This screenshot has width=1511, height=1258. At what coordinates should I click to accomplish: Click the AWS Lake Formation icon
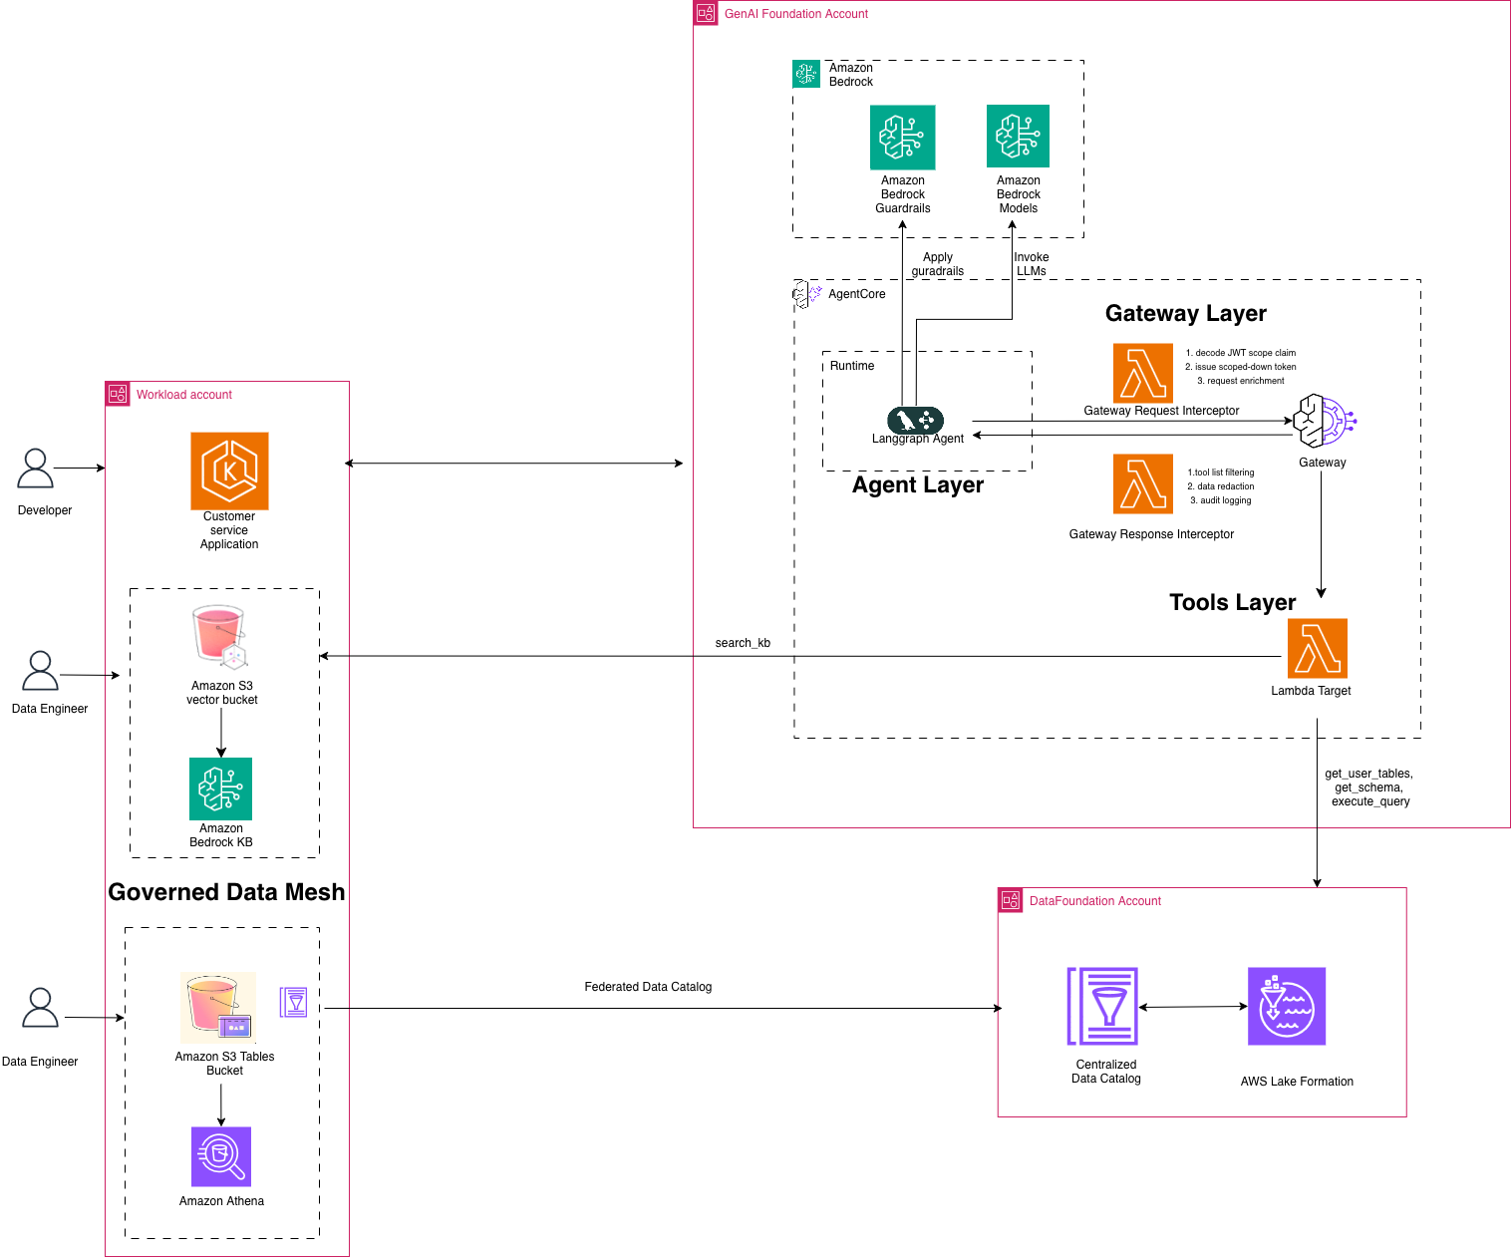click(1287, 1006)
